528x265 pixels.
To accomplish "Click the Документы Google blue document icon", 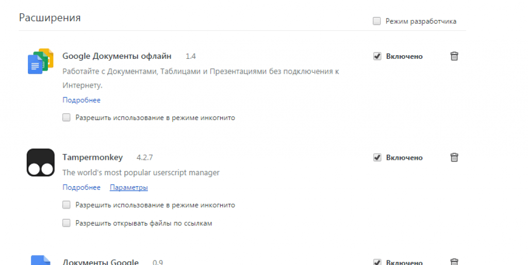I will point(40,260).
